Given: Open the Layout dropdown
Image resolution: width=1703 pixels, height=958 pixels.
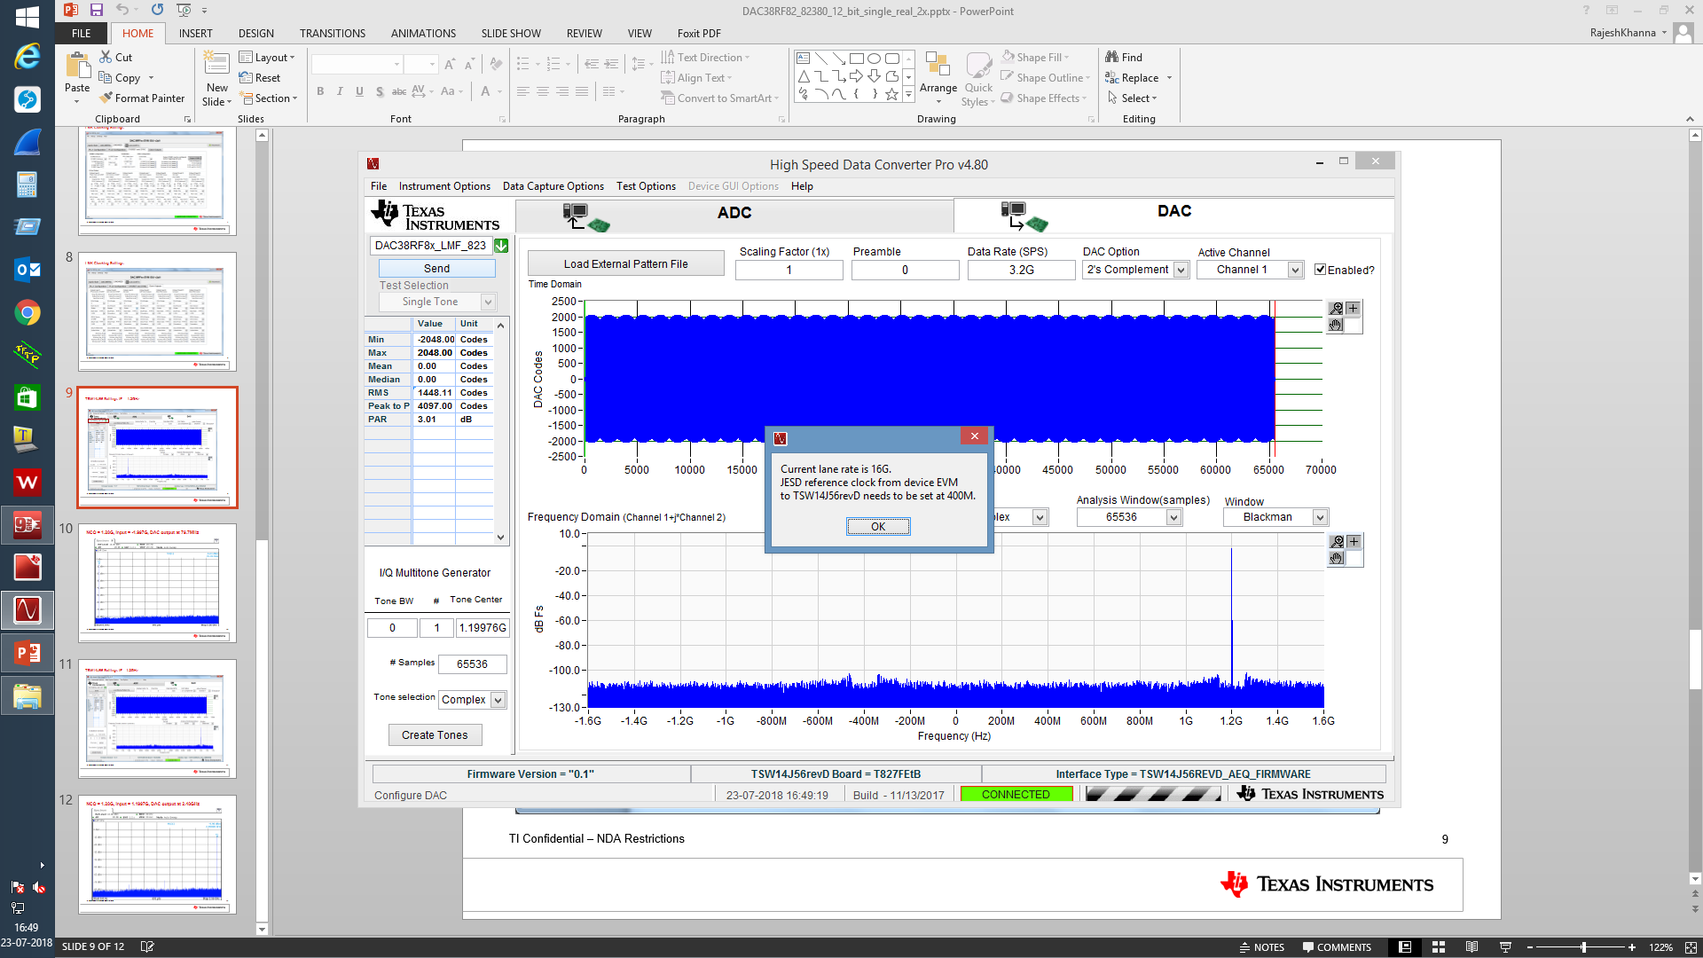Looking at the screenshot, I should click(267, 57).
